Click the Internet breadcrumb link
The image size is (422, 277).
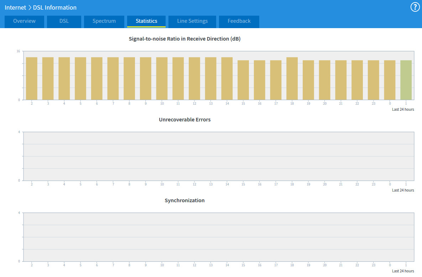coord(15,7)
